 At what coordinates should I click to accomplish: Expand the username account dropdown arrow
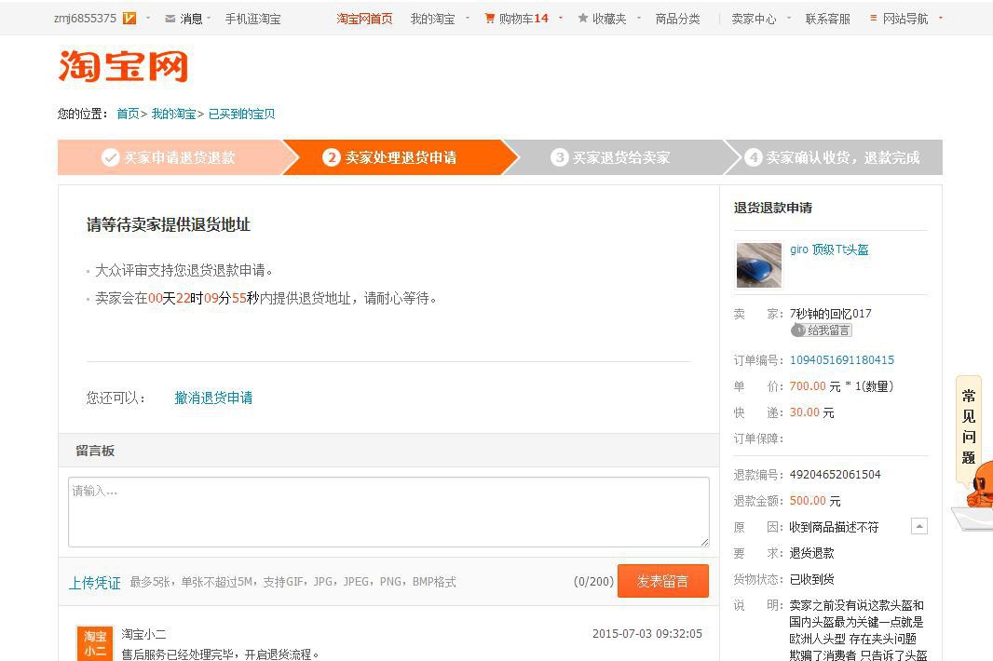(x=148, y=19)
